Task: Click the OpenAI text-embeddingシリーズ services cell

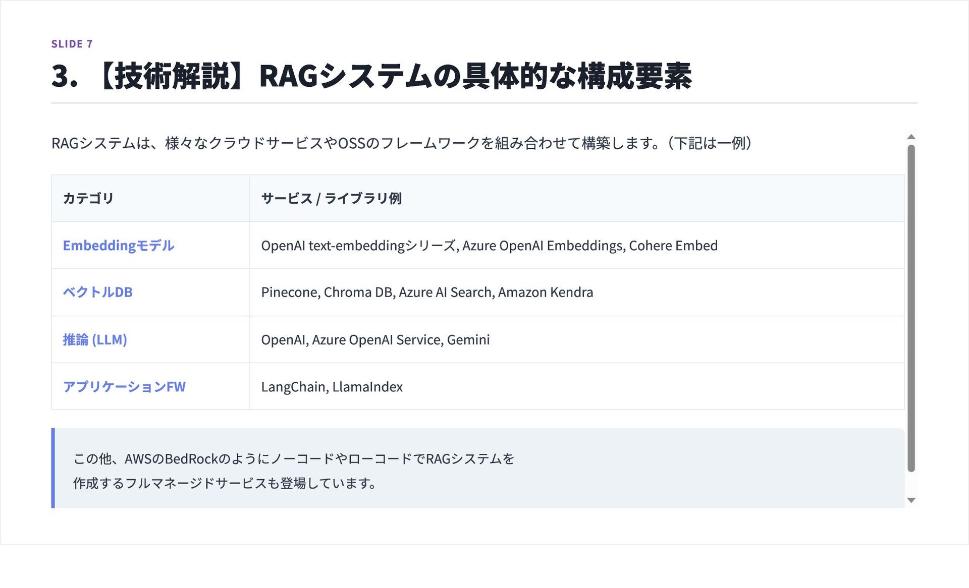Action: (489, 246)
